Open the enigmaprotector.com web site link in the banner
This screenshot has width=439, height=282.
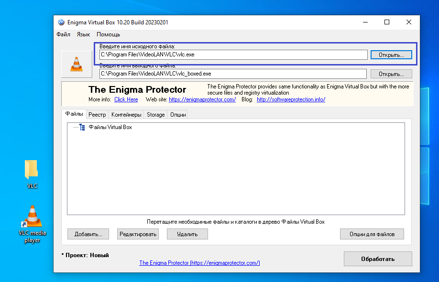202,99
